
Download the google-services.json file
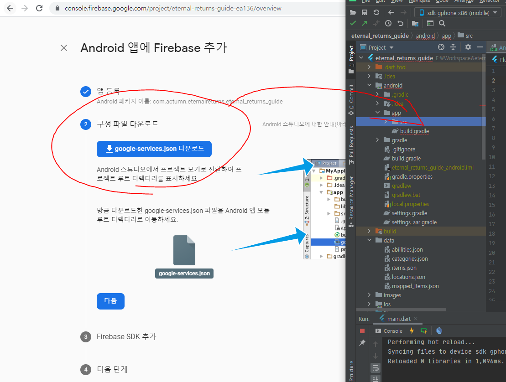pos(154,149)
